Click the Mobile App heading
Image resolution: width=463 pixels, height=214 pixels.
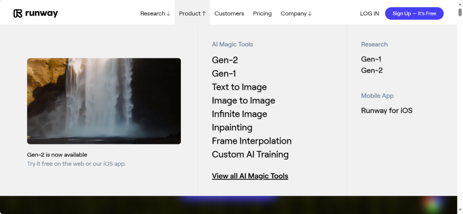[377, 96]
